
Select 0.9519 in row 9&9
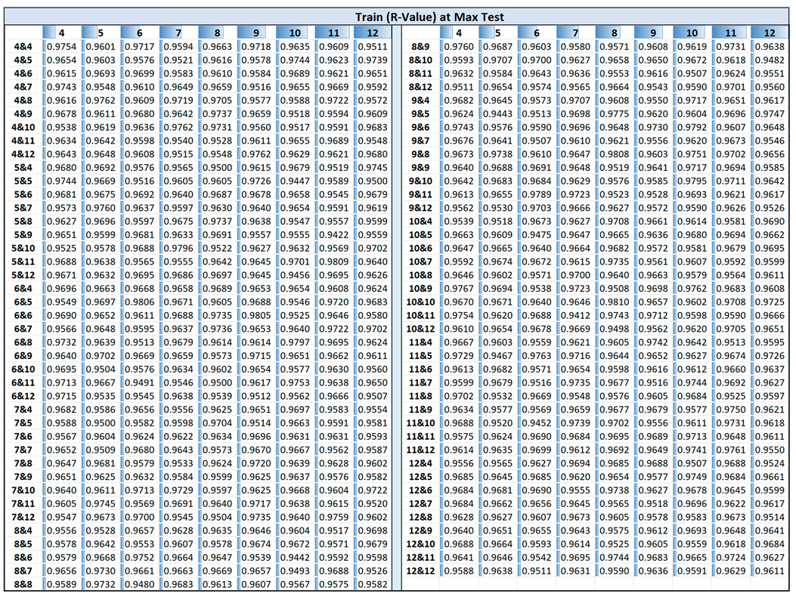point(615,168)
